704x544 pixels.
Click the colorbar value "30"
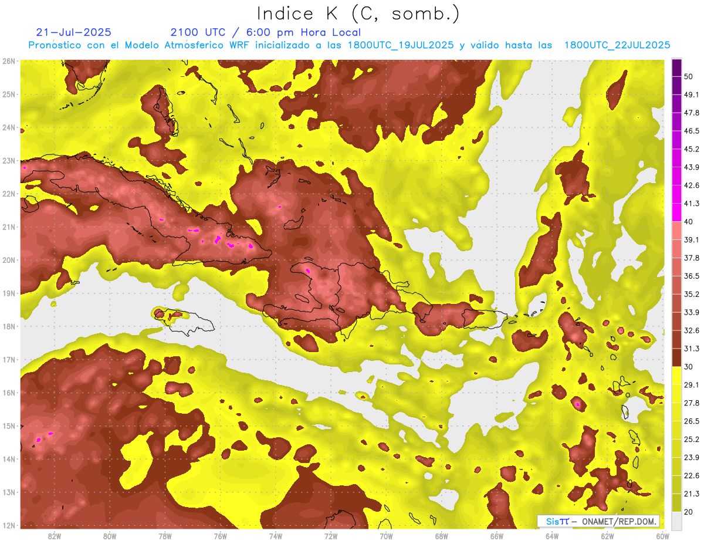pyautogui.click(x=688, y=367)
